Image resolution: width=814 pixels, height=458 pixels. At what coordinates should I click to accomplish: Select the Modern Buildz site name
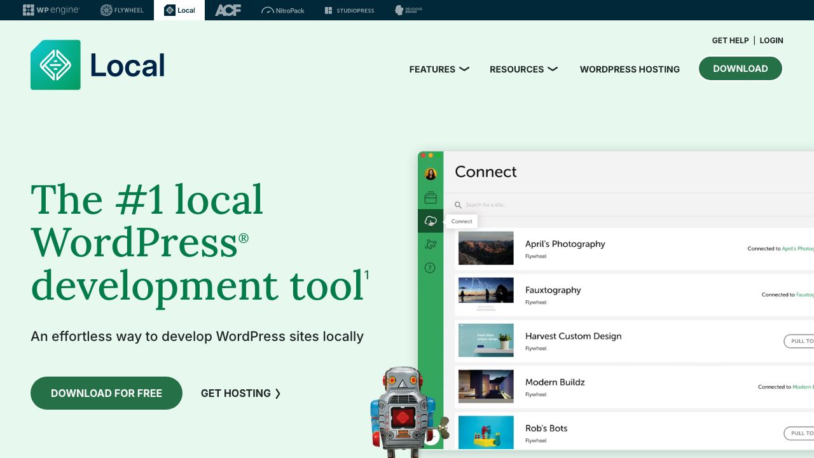click(555, 382)
